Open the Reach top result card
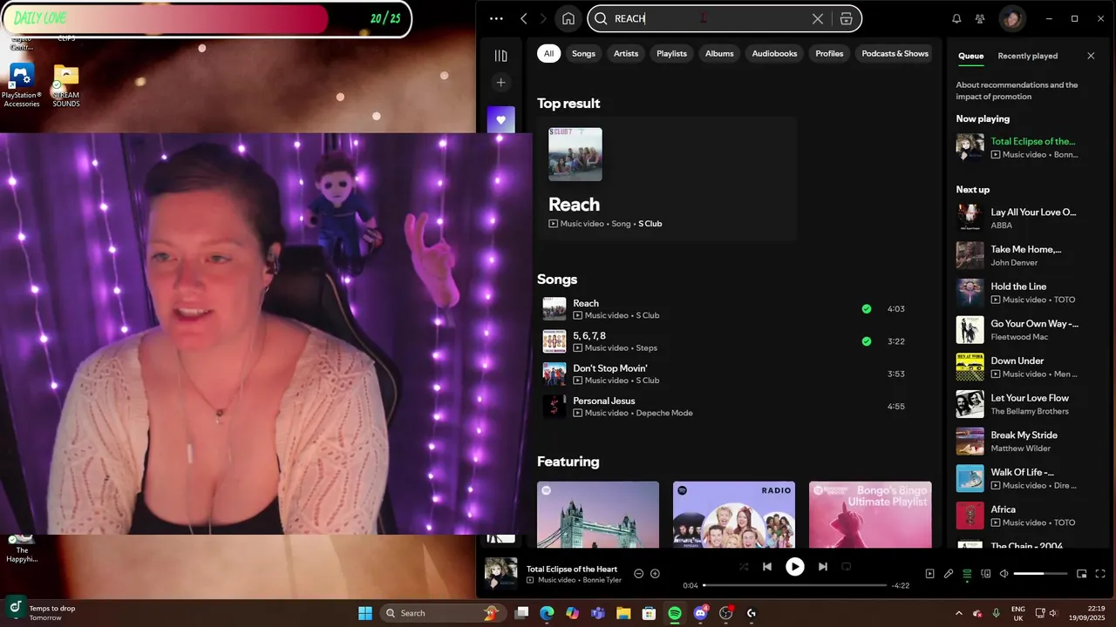This screenshot has width=1116, height=627. click(667, 179)
